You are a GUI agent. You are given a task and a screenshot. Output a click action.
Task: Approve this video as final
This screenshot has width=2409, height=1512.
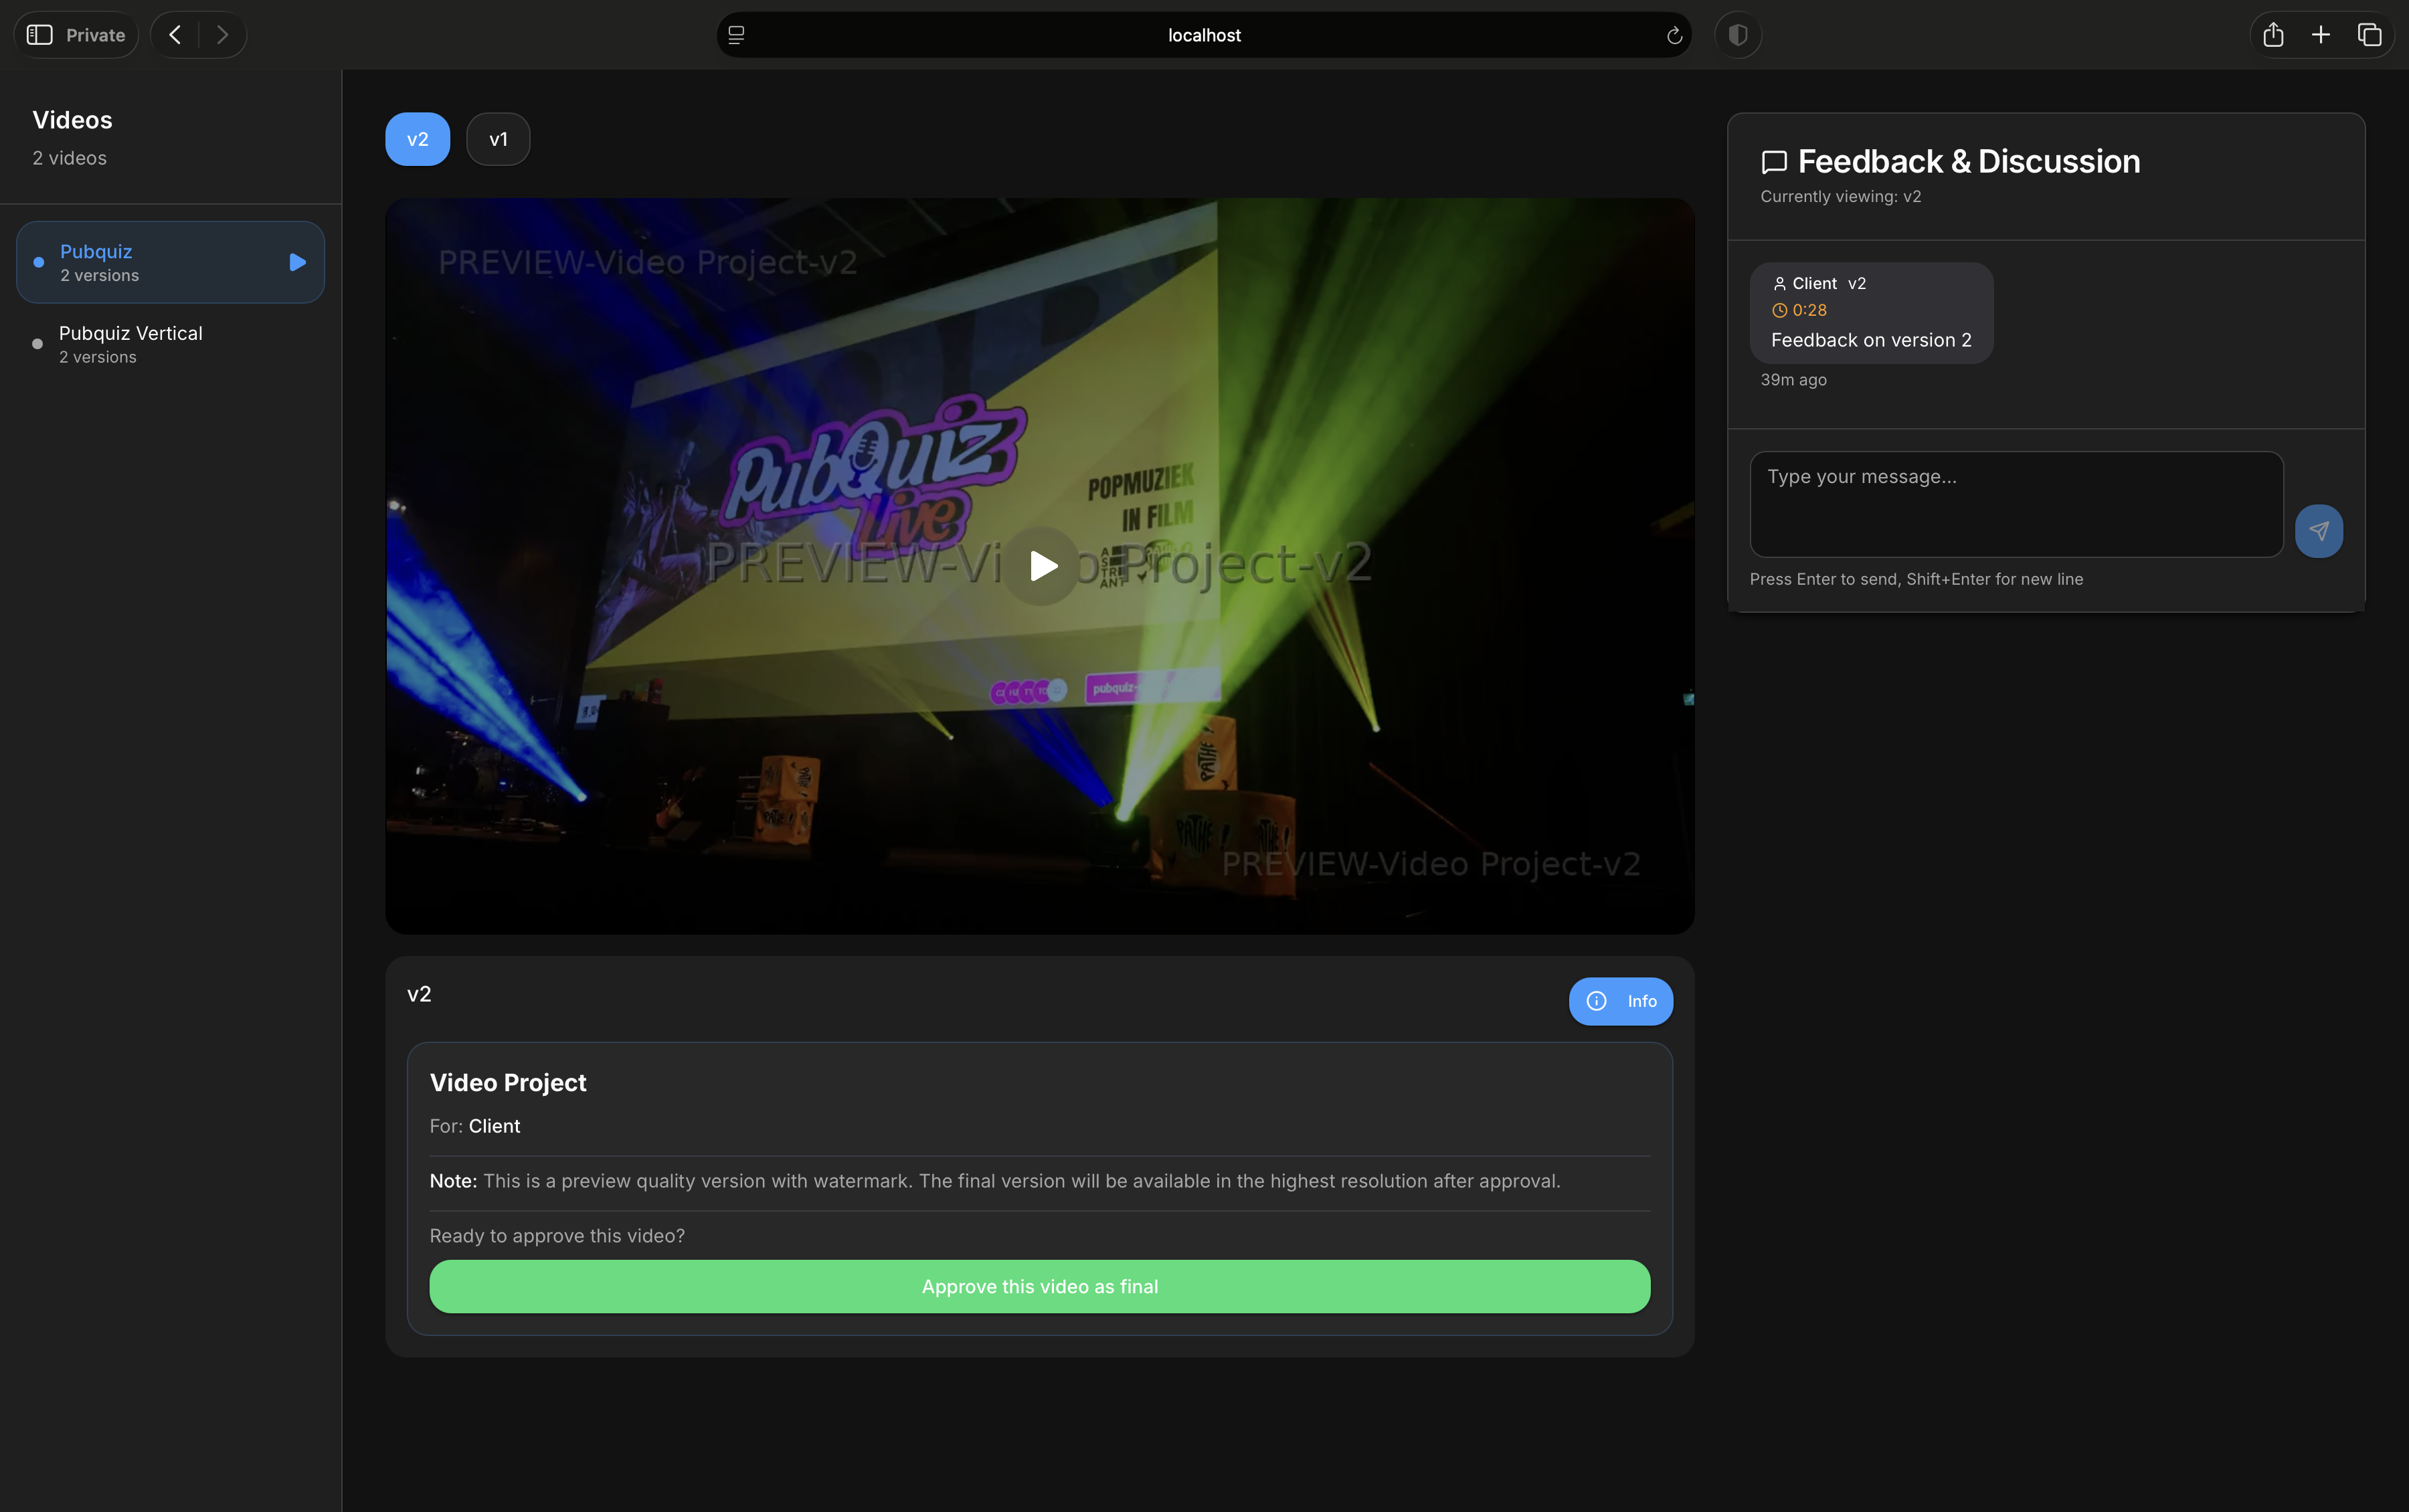point(1039,1286)
